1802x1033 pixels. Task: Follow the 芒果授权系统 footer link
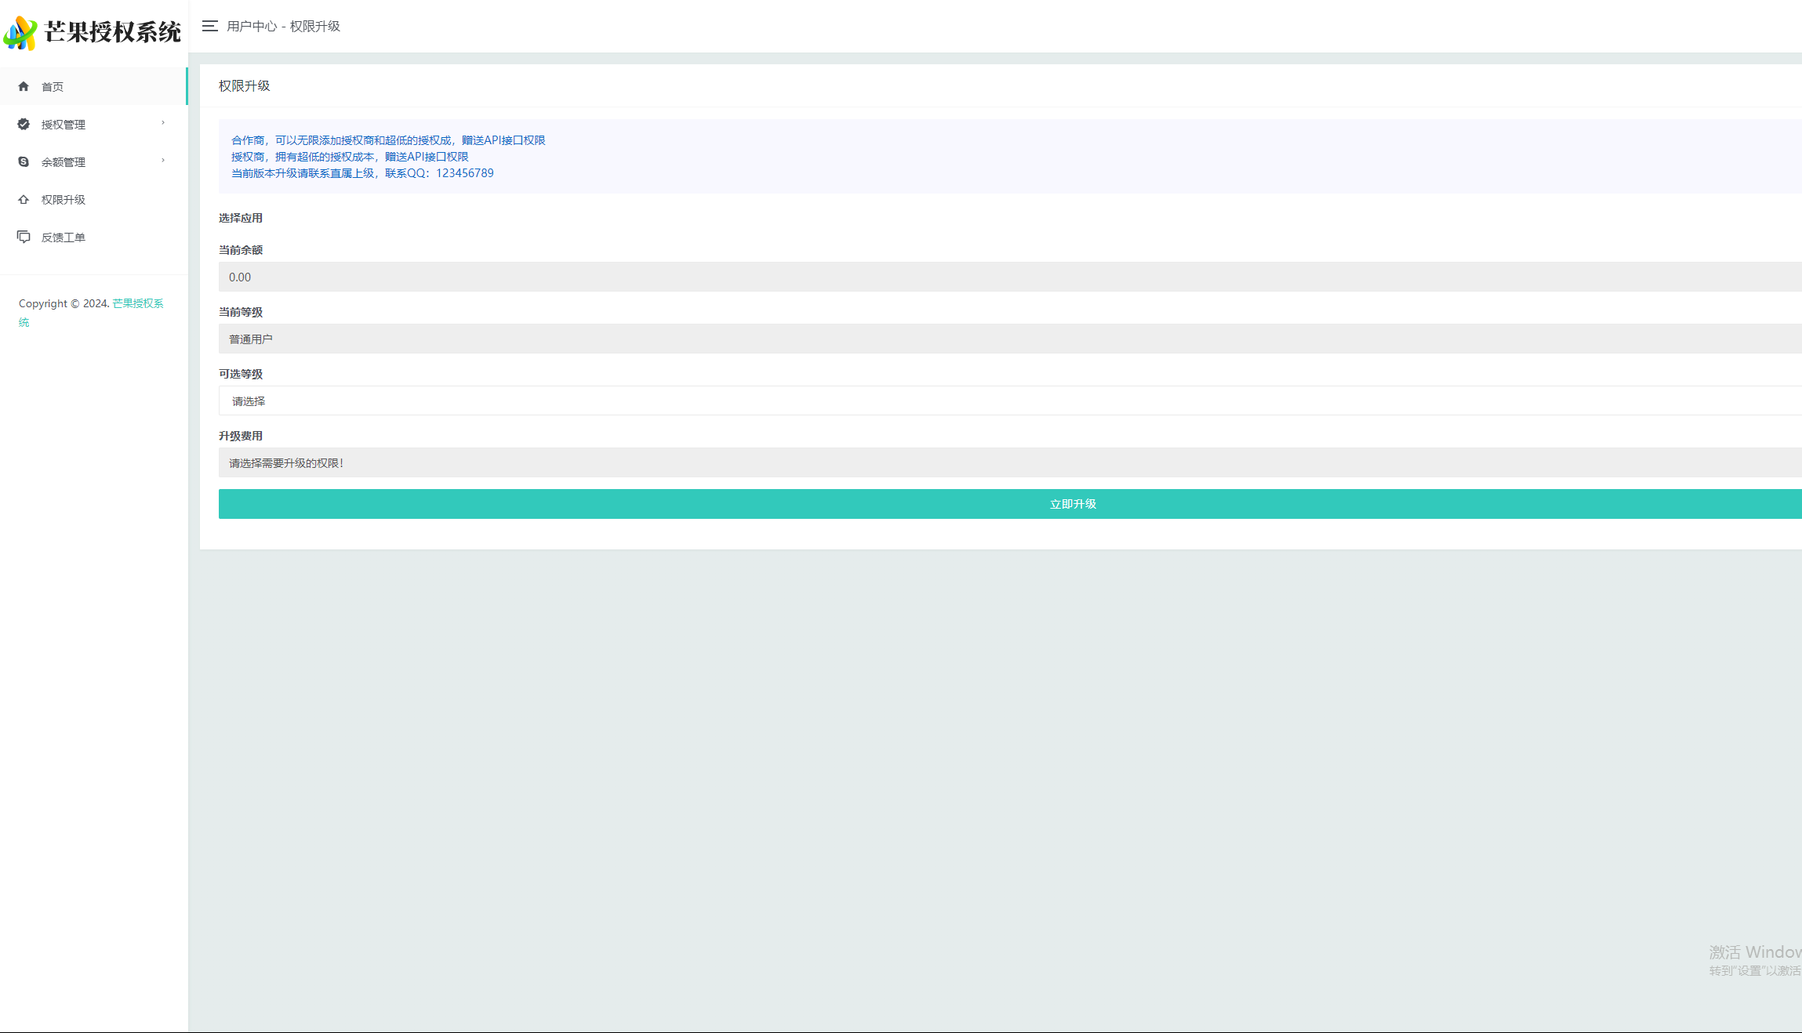click(137, 303)
